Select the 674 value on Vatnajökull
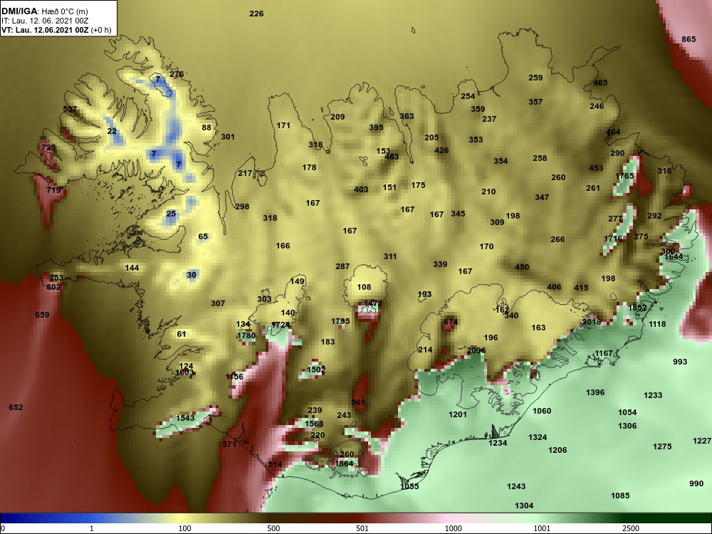 point(451,322)
